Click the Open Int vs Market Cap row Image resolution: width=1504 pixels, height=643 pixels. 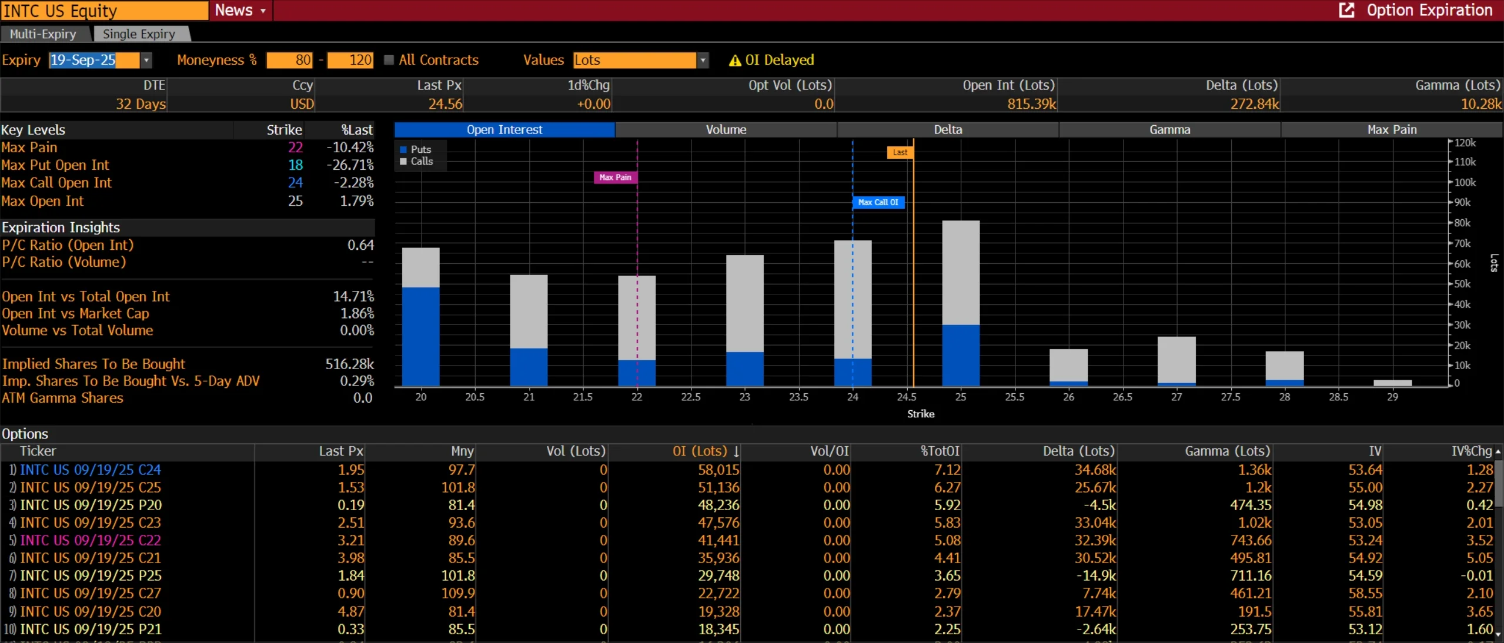pos(188,314)
